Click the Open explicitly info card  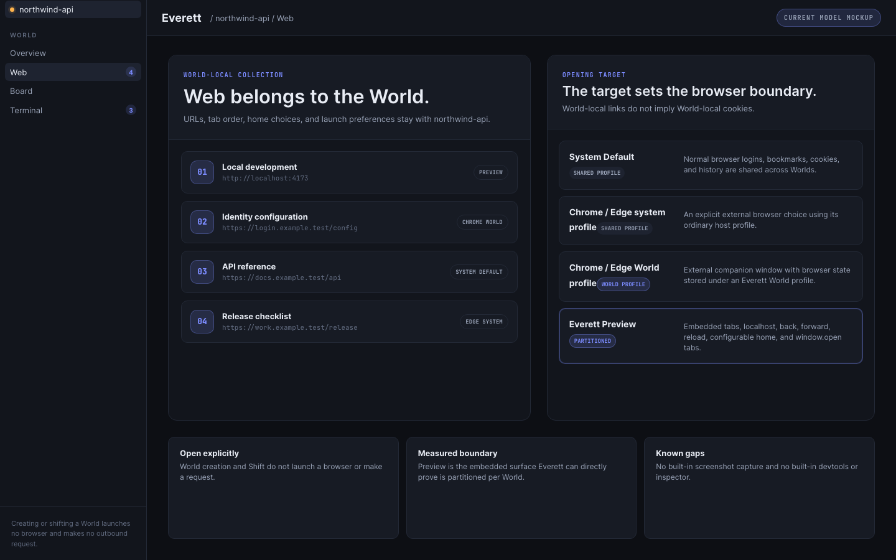pyautogui.click(x=283, y=488)
